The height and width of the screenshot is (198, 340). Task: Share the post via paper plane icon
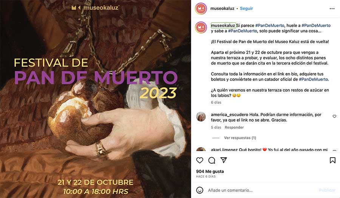224,160
